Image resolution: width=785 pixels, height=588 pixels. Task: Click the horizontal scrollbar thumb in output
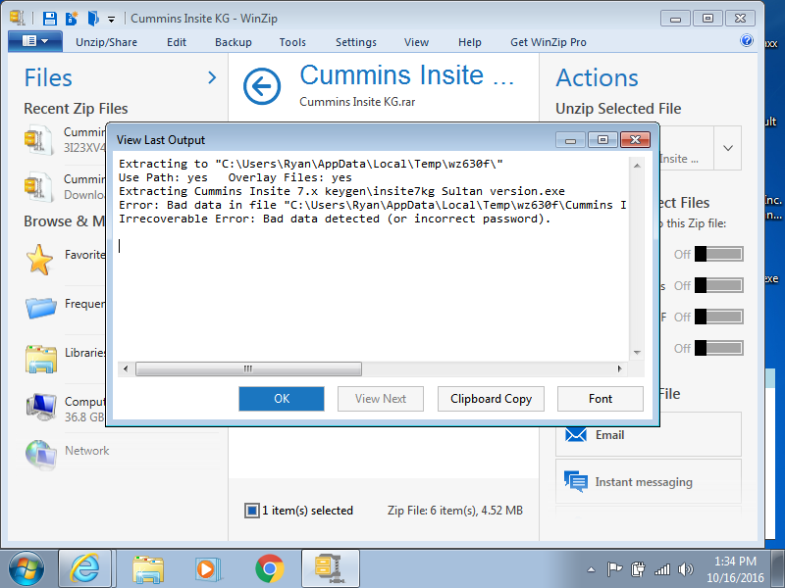coord(248,369)
